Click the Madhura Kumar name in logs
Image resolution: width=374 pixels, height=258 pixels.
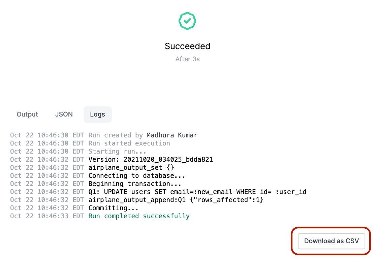(172, 135)
